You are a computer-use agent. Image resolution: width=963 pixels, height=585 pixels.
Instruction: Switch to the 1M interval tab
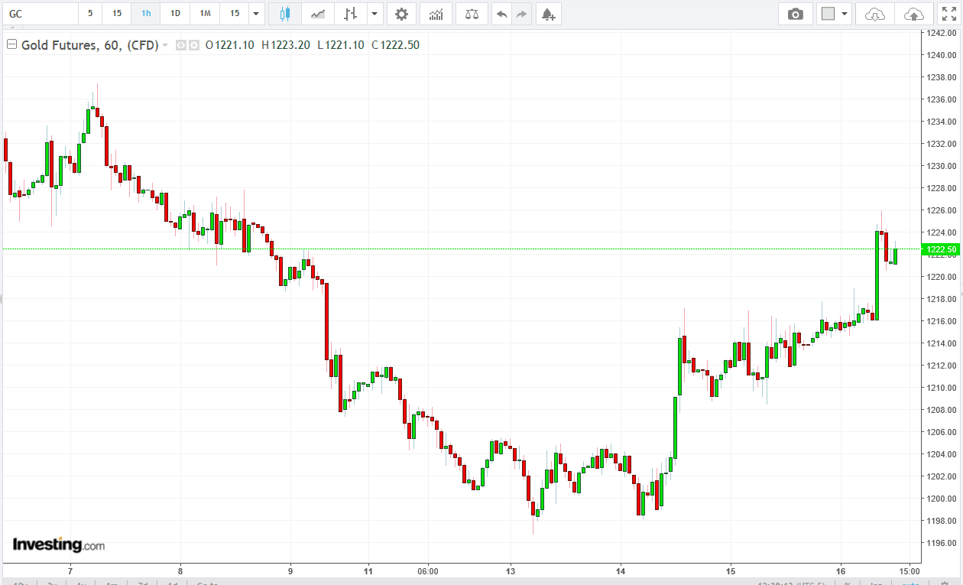pos(205,14)
